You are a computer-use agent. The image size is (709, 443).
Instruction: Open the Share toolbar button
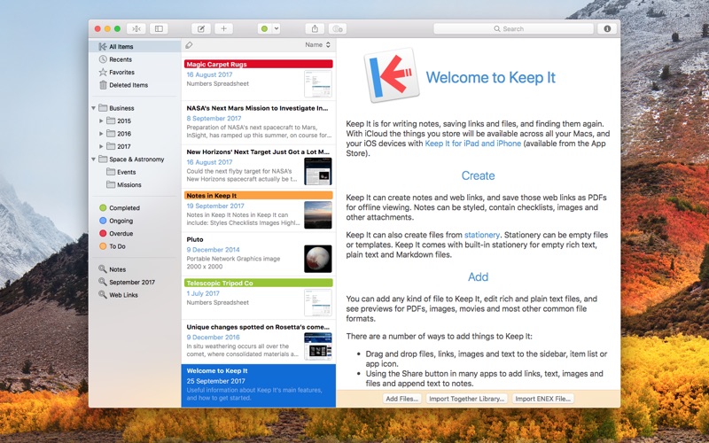click(315, 28)
